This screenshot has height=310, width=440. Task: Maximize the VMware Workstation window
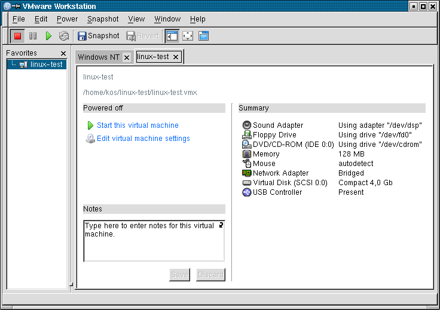[x=423, y=6]
